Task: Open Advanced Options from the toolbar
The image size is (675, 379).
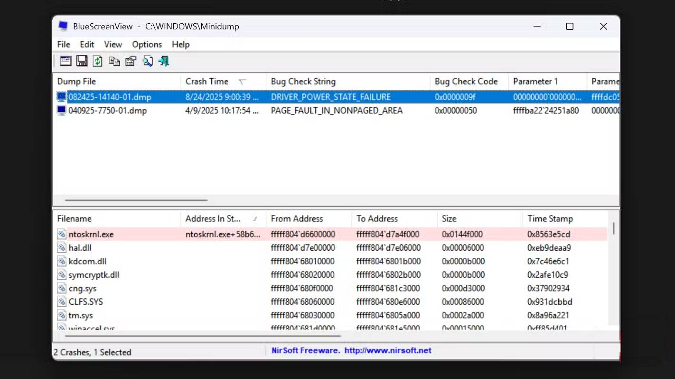Action: (x=66, y=61)
